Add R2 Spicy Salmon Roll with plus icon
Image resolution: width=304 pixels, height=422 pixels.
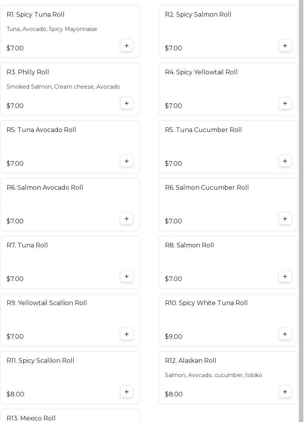tap(285, 46)
